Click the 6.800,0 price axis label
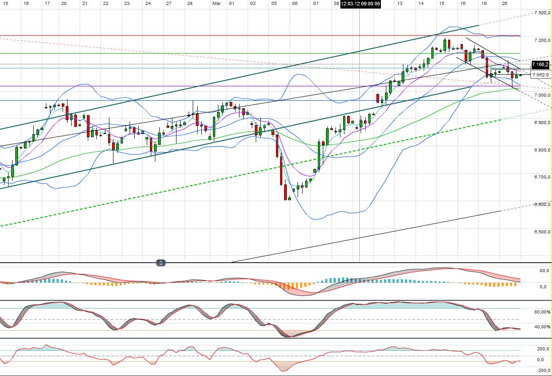Viewport: 552px width, 376px height. pos(542,150)
